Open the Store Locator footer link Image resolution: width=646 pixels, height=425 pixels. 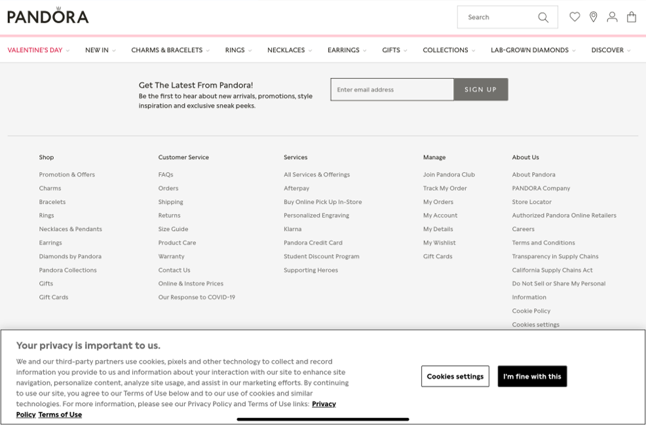click(531, 202)
